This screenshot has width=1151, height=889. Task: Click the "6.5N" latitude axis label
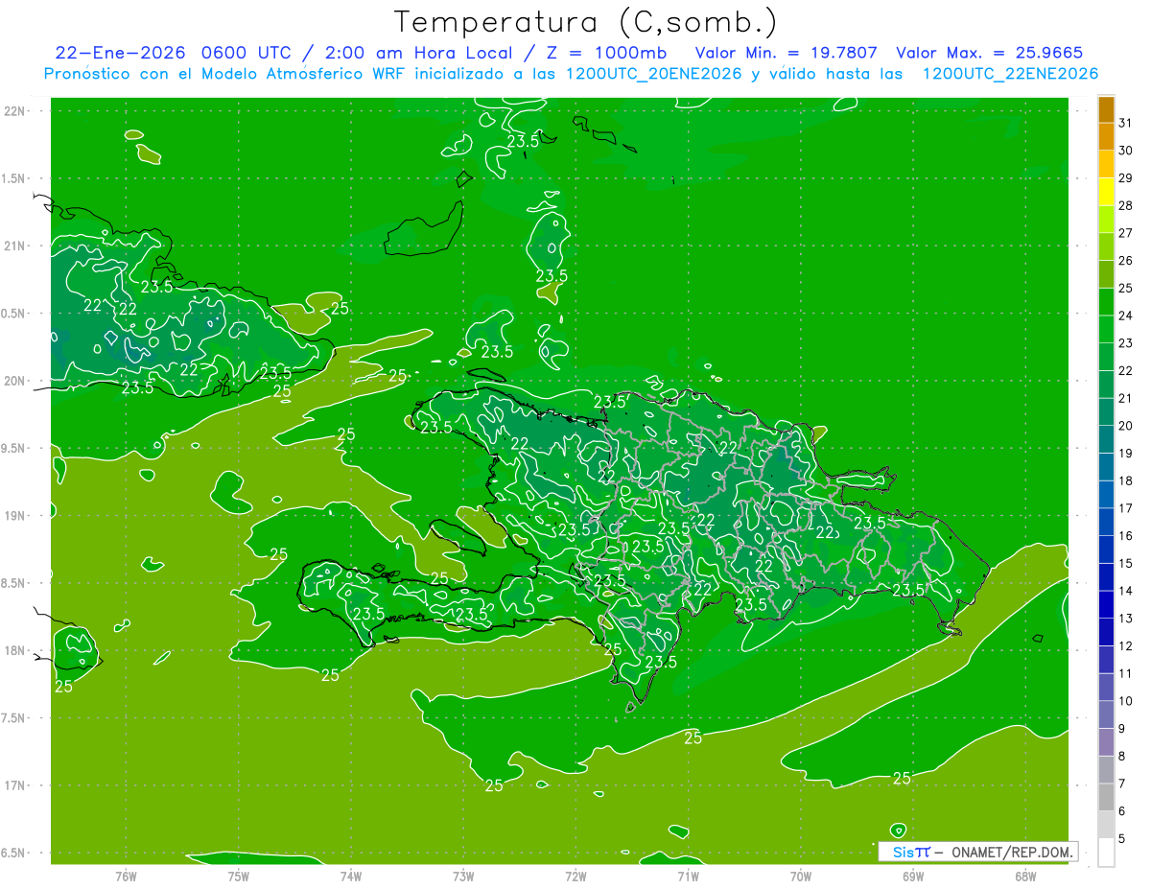coord(14,854)
